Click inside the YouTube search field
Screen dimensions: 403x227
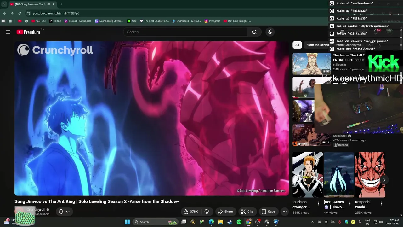185,32
